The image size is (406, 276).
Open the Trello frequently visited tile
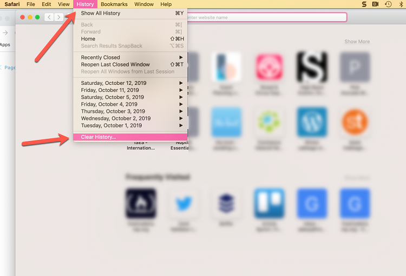click(270, 203)
